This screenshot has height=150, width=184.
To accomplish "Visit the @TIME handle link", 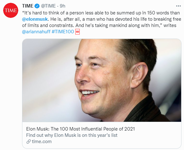I will (48, 6).
